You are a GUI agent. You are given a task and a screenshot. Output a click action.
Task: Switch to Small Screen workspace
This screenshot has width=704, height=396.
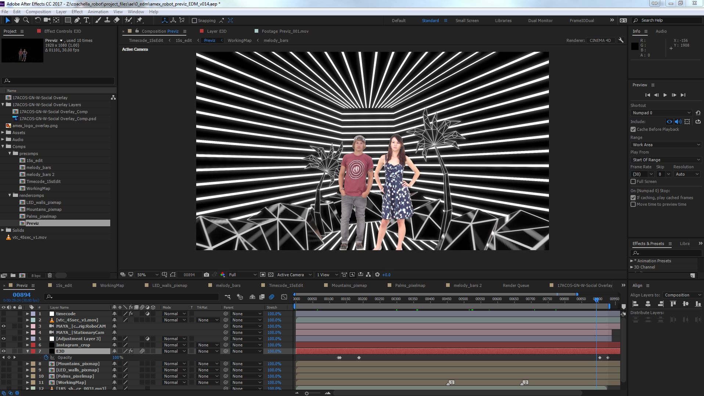(x=467, y=21)
